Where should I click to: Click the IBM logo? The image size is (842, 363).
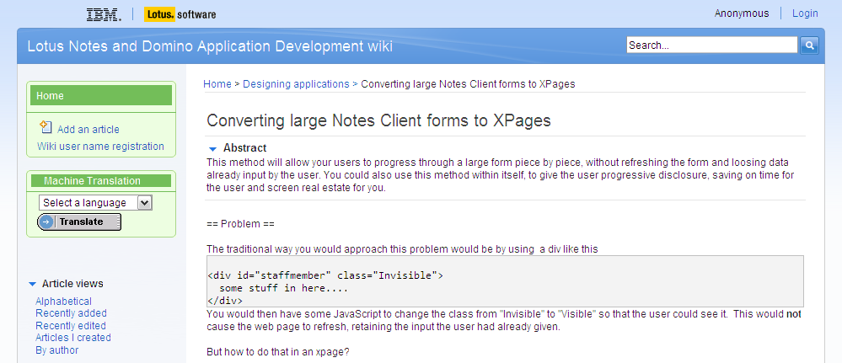[x=104, y=15]
